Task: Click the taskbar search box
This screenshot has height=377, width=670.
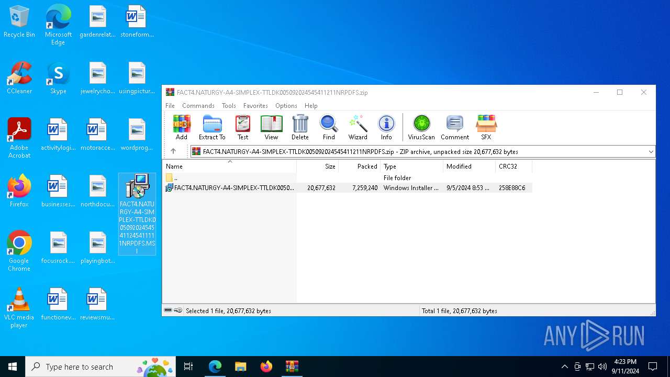Action: (101, 367)
